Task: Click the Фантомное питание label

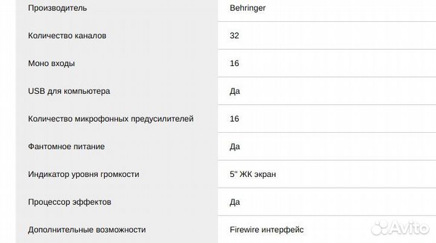Action: (x=67, y=147)
